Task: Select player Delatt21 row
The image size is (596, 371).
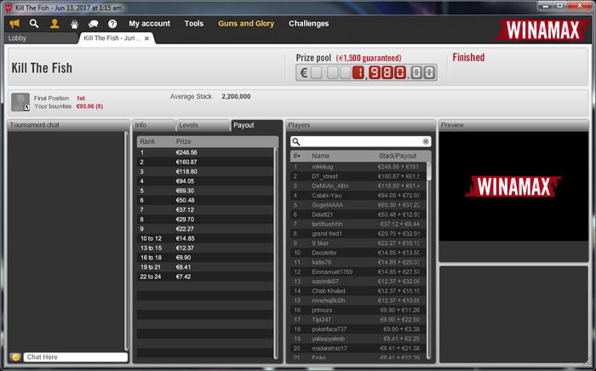Action: coord(358,214)
